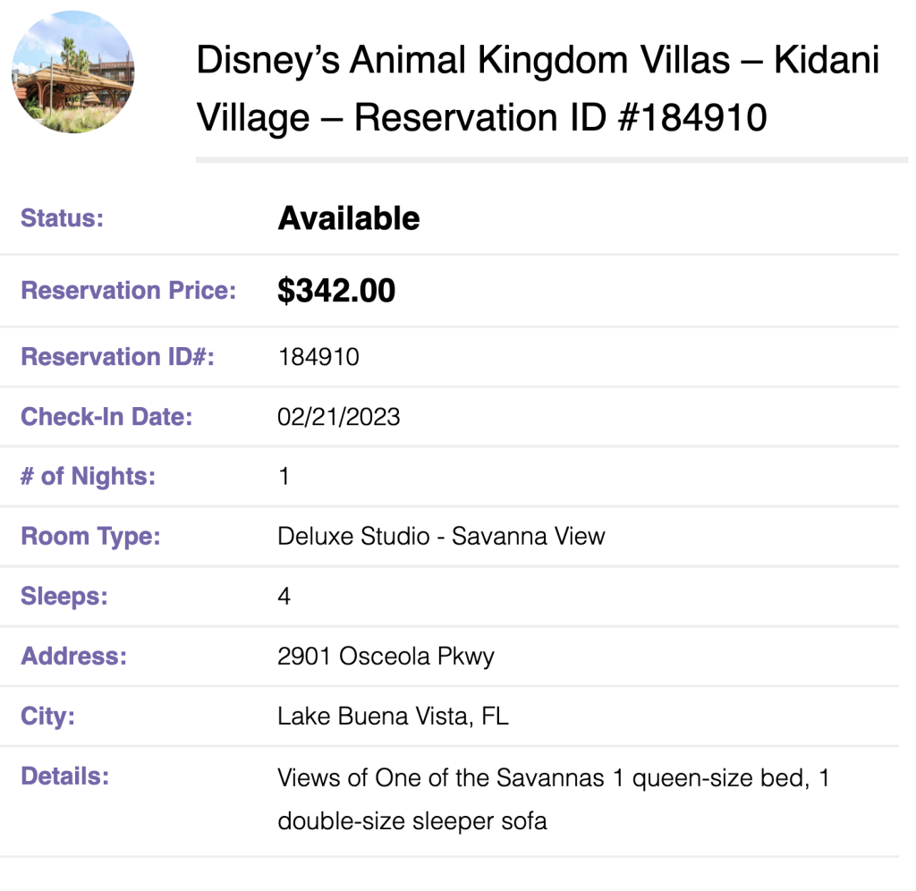The image size is (916, 891).
Task: Click the reservation title heading
Action: [538, 89]
